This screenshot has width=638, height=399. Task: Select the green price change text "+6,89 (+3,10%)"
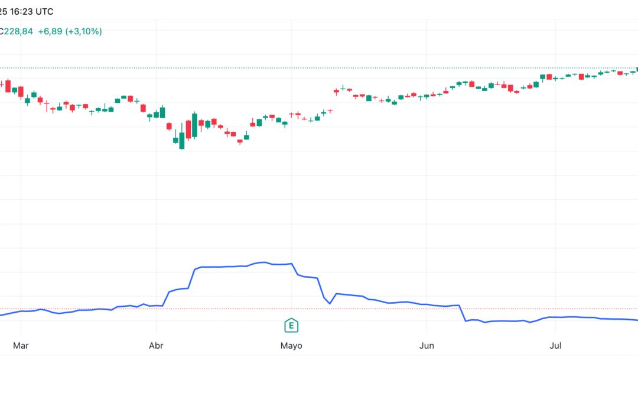[69, 31]
